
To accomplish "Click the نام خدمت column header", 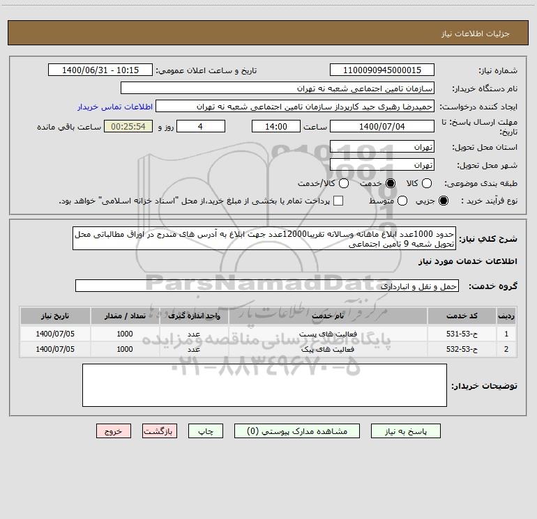I will [328, 316].
